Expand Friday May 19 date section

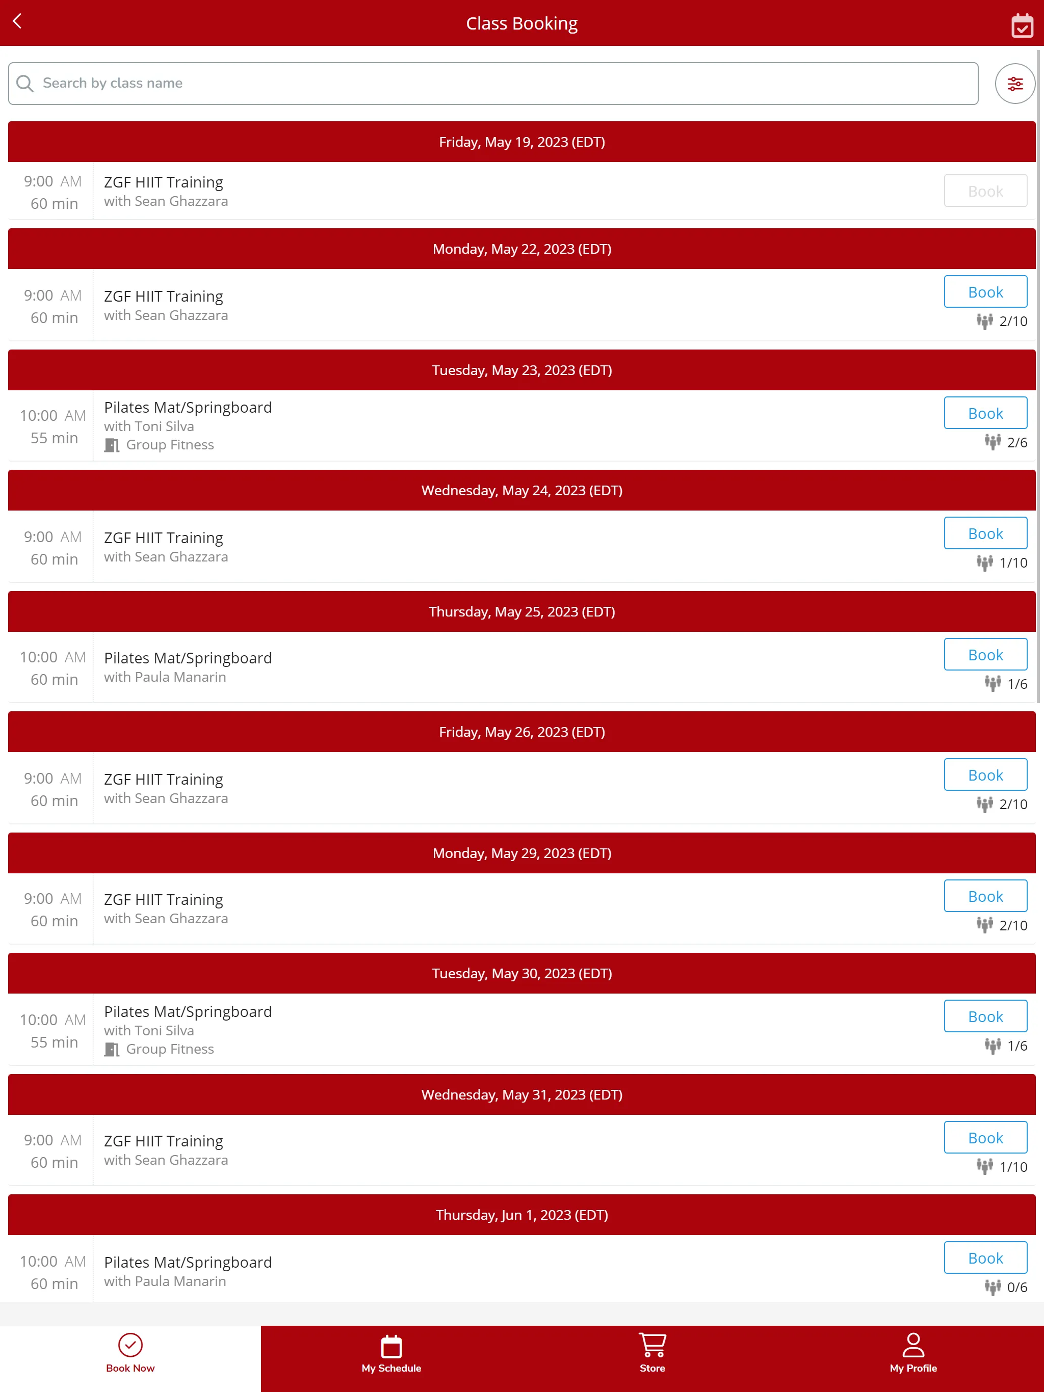point(522,142)
